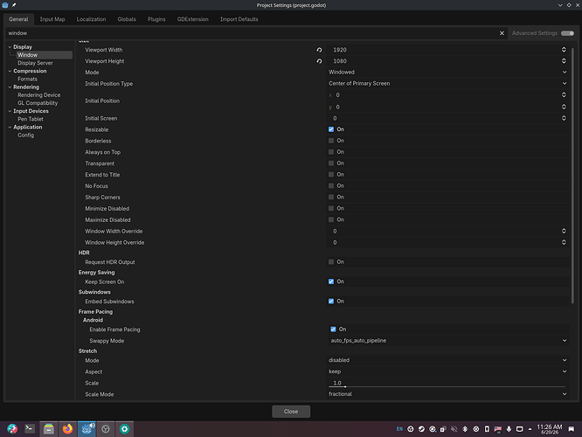Click the display tray icon
The image size is (582, 437).
pos(520,429)
